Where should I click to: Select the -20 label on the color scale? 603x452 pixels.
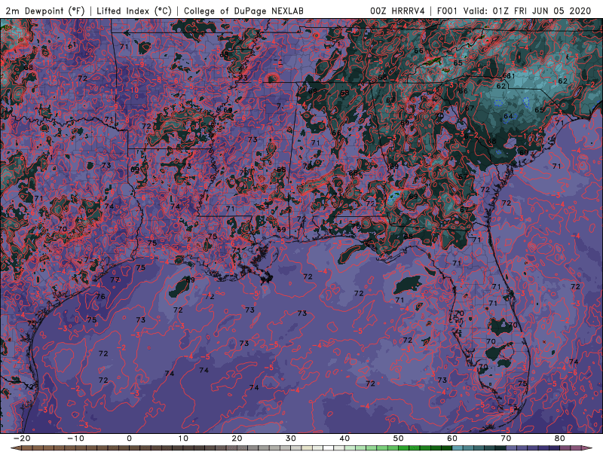(22, 438)
